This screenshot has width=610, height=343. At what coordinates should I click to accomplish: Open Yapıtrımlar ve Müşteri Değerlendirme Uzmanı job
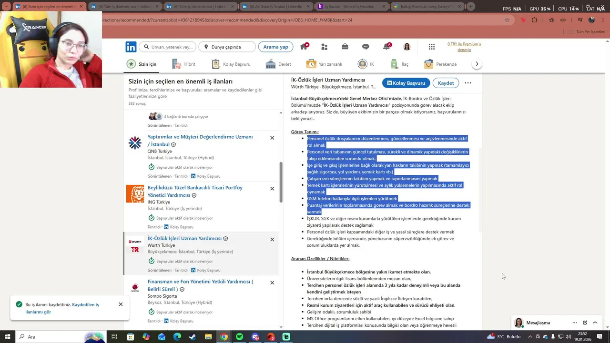pyautogui.click(x=200, y=141)
